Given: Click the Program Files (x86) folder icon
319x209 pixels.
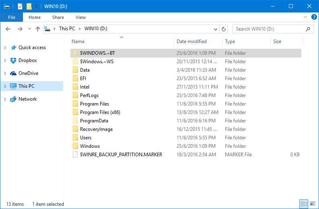Looking at the screenshot, I should pyautogui.click(x=75, y=112).
